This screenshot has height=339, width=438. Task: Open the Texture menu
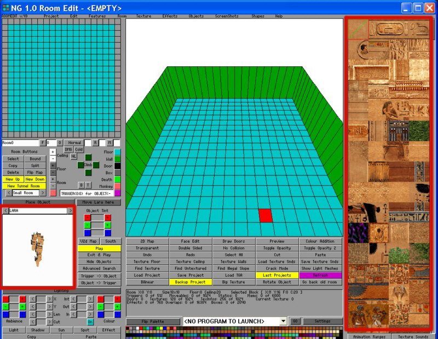click(x=143, y=16)
